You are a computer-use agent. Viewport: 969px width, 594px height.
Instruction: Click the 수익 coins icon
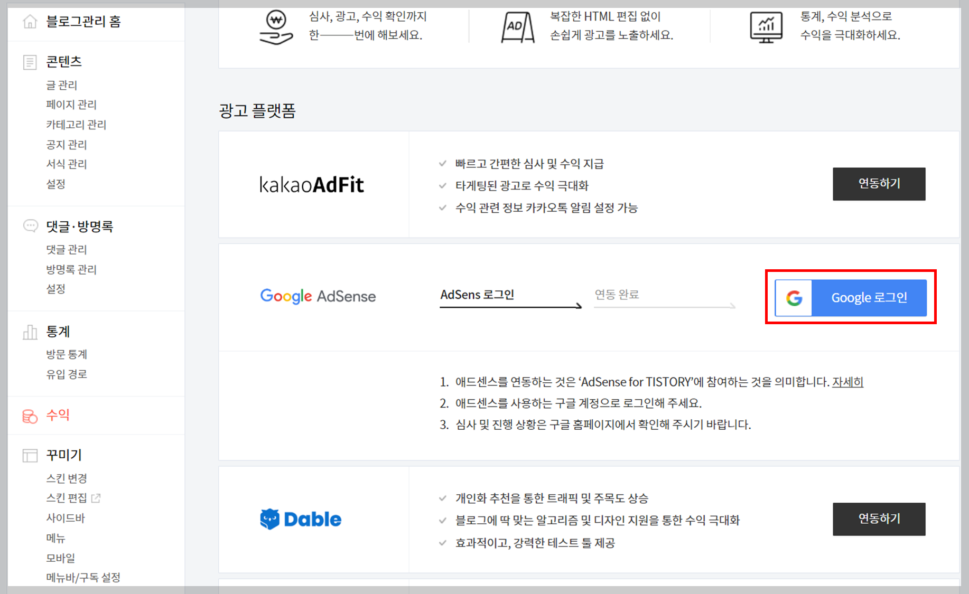point(30,416)
